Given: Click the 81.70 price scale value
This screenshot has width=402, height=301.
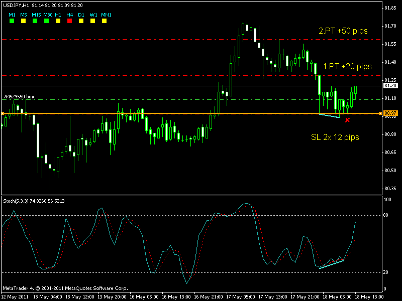Looking at the screenshot, I should (x=390, y=26).
